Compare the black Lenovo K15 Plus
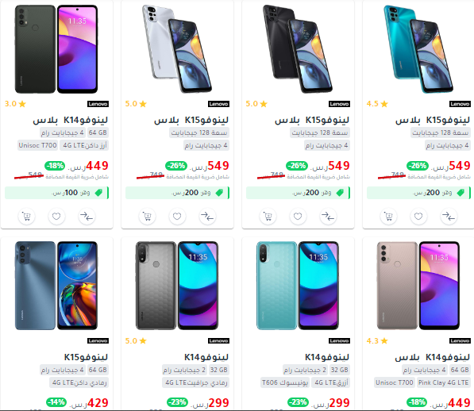 328,217
